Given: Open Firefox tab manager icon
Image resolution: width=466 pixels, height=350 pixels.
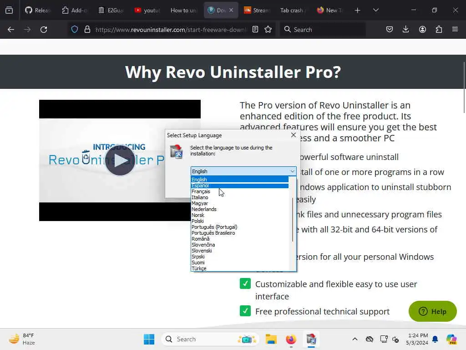Looking at the screenshot, I should (x=9, y=10).
